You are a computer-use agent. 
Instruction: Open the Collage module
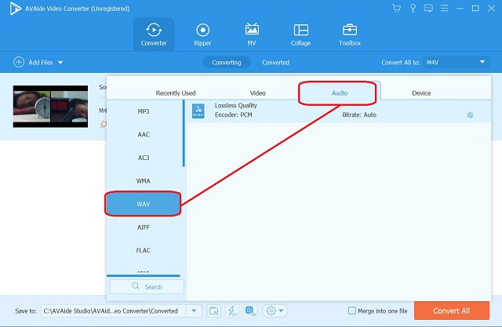pyautogui.click(x=300, y=35)
